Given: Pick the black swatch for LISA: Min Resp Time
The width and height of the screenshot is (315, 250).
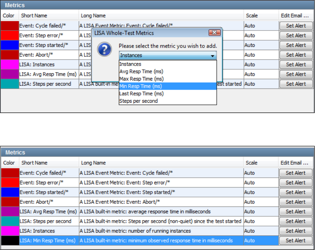Looking at the screenshot, I should coord(10,241).
